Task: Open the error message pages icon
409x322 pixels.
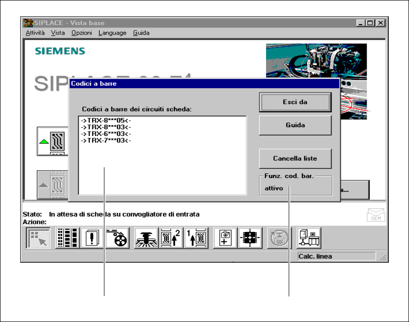Action: pos(92,238)
